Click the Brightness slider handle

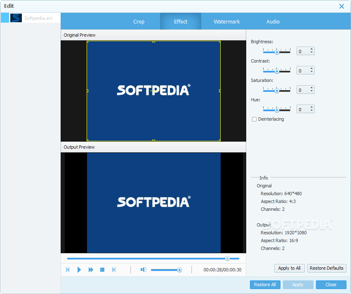pyautogui.click(x=277, y=52)
